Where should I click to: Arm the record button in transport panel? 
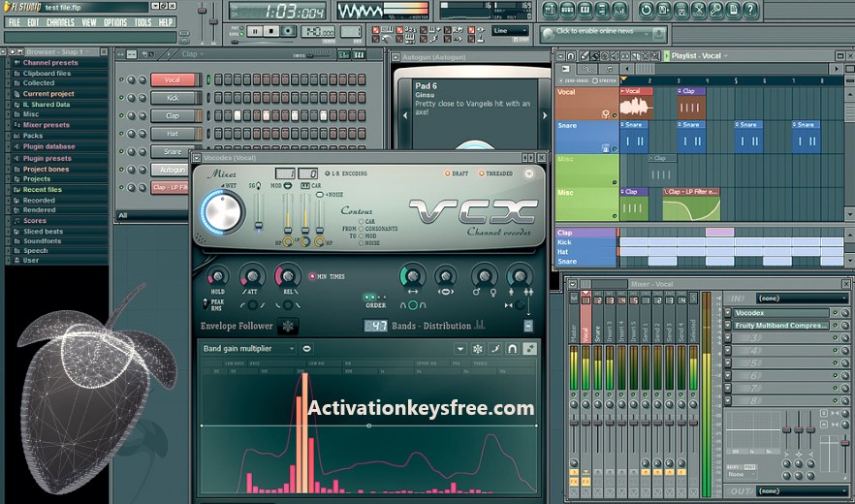click(x=288, y=31)
